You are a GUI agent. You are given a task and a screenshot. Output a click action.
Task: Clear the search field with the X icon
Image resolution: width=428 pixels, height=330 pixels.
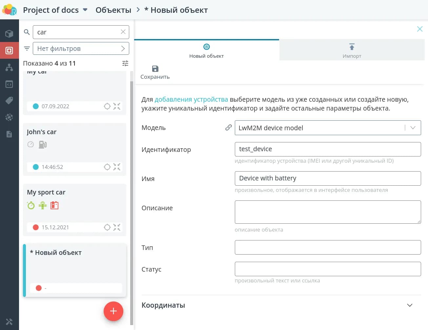(123, 32)
